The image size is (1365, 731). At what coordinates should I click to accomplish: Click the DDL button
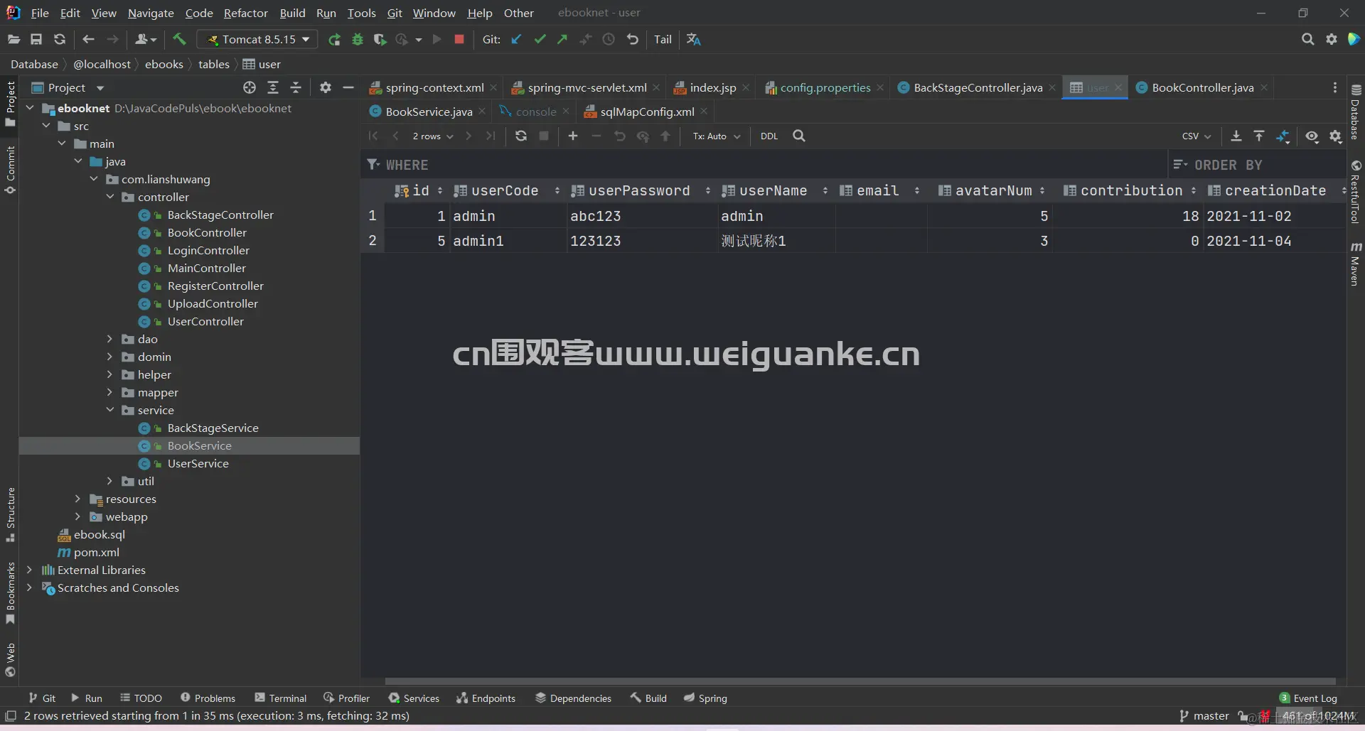(x=769, y=136)
